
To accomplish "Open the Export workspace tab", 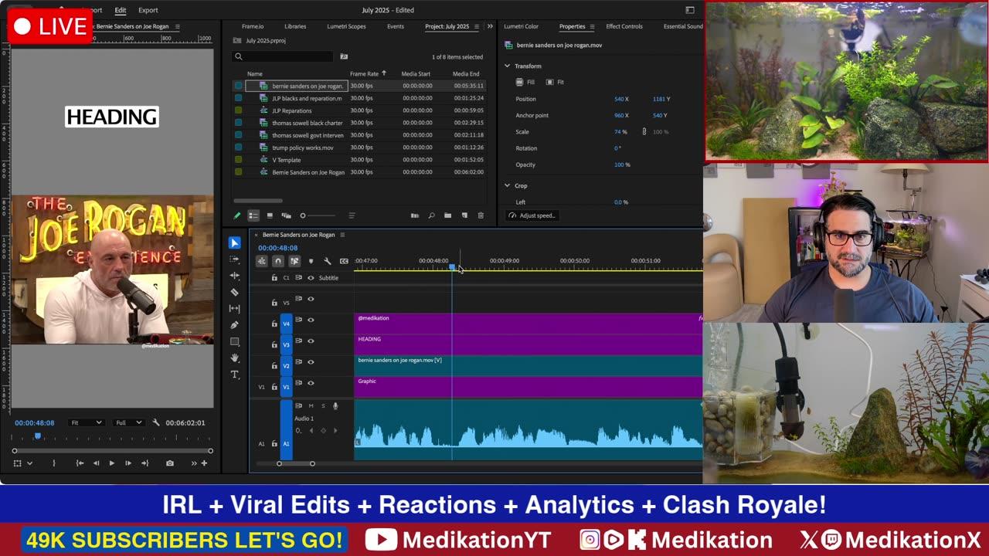I will tap(148, 10).
